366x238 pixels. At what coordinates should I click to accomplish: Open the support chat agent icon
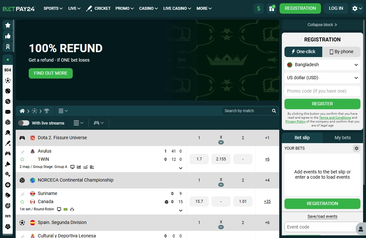(x=361, y=229)
